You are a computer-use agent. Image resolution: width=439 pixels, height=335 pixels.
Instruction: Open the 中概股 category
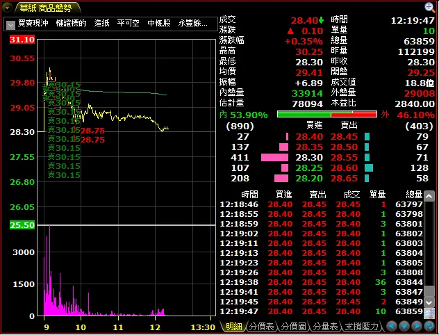(159, 23)
